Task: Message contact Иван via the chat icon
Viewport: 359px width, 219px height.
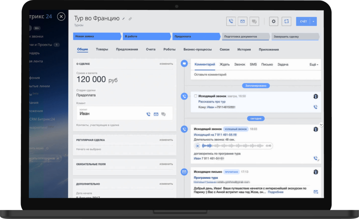Action: (x=163, y=114)
